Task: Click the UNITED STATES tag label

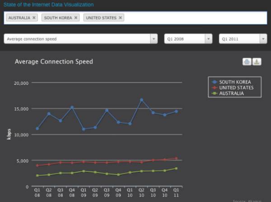Action: (101, 18)
